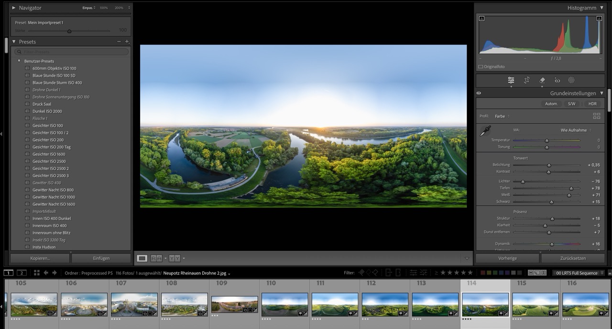Viewport: 612px width, 329px height.
Task: Click the Tiefen value + 78
Action: pos(595,188)
